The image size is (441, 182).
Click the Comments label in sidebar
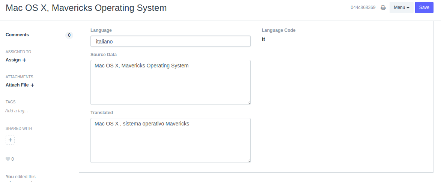(x=17, y=35)
